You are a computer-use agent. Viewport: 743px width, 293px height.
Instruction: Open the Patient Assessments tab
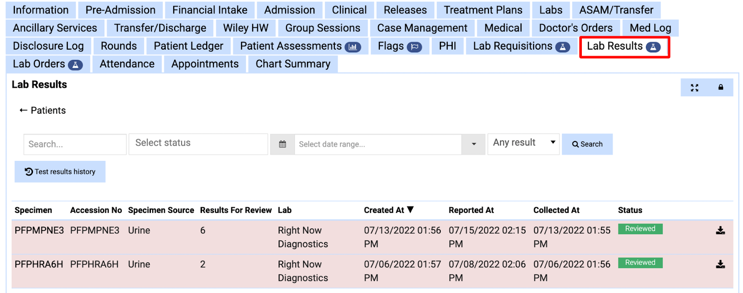300,46
